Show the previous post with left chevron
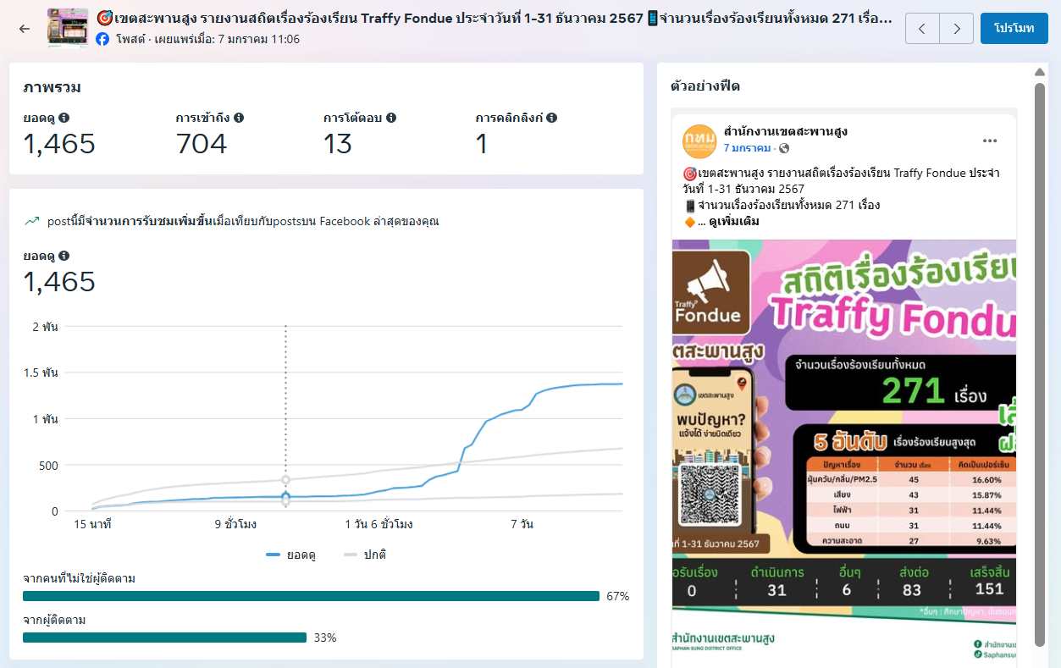Viewport: 1061px width, 668px height. [922, 29]
